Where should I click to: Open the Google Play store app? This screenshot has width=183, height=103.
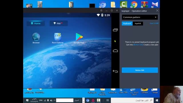click(79, 38)
